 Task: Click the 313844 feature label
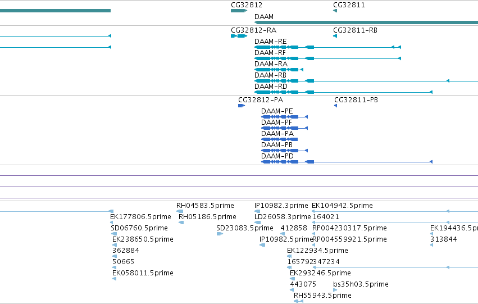click(x=444, y=240)
